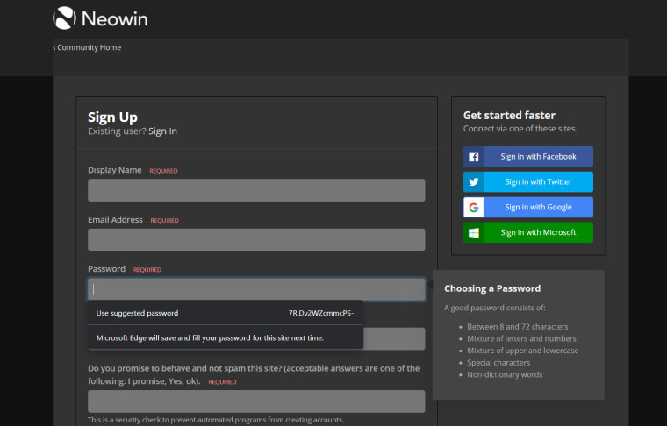Click 'Non-dictionary words' tip

[505, 374]
